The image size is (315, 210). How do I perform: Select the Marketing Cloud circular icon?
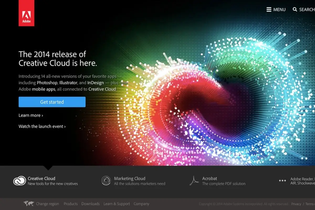[106, 181]
